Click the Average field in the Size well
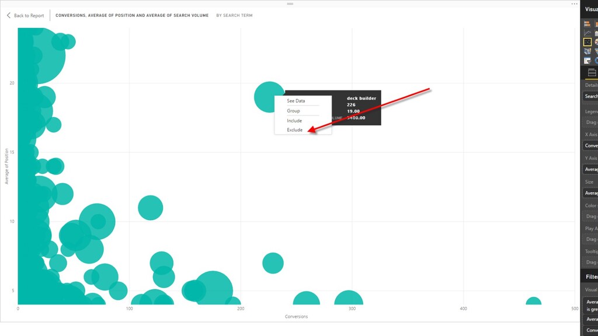 click(591, 193)
